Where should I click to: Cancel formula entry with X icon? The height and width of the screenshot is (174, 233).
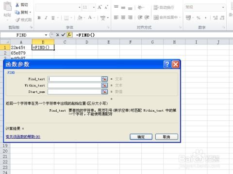coord(57,35)
